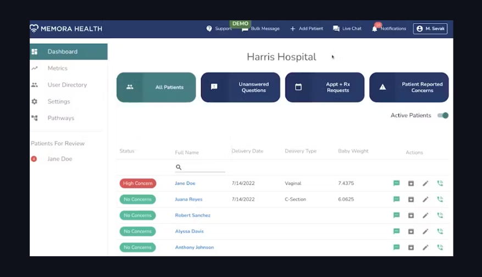The width and height of the screenshot is (482, 277).
Task: Show Unanswered Questions card
Action: (240, 87)
